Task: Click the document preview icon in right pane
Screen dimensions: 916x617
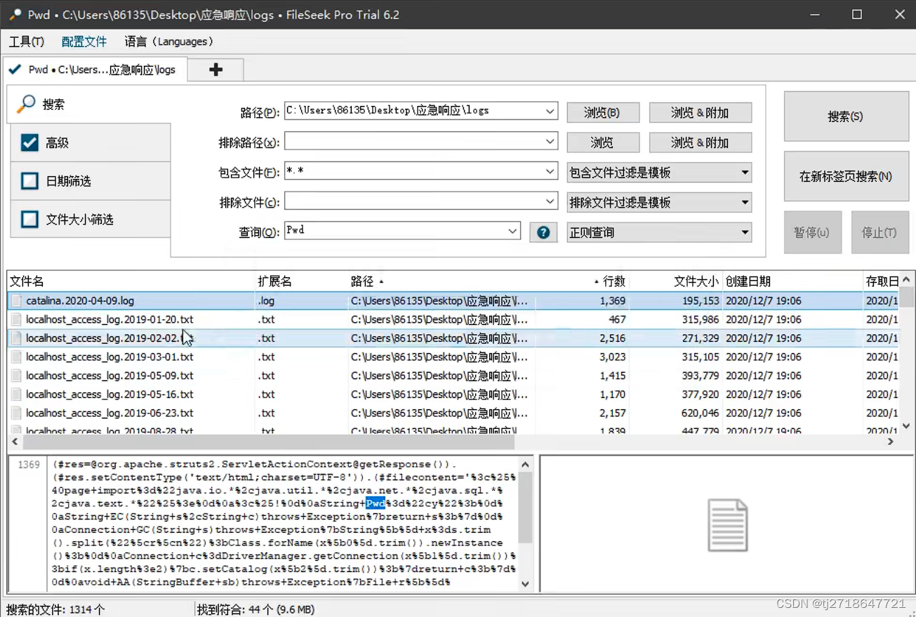Action: [727, 523]
